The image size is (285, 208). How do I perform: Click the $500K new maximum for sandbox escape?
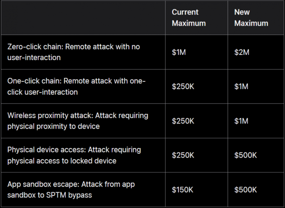tap(245, 190)
